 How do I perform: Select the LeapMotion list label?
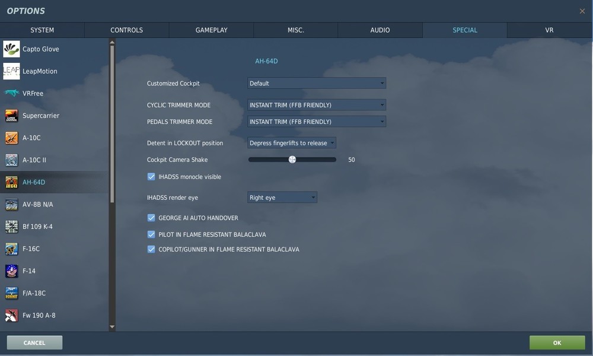(x=40, y=71)
